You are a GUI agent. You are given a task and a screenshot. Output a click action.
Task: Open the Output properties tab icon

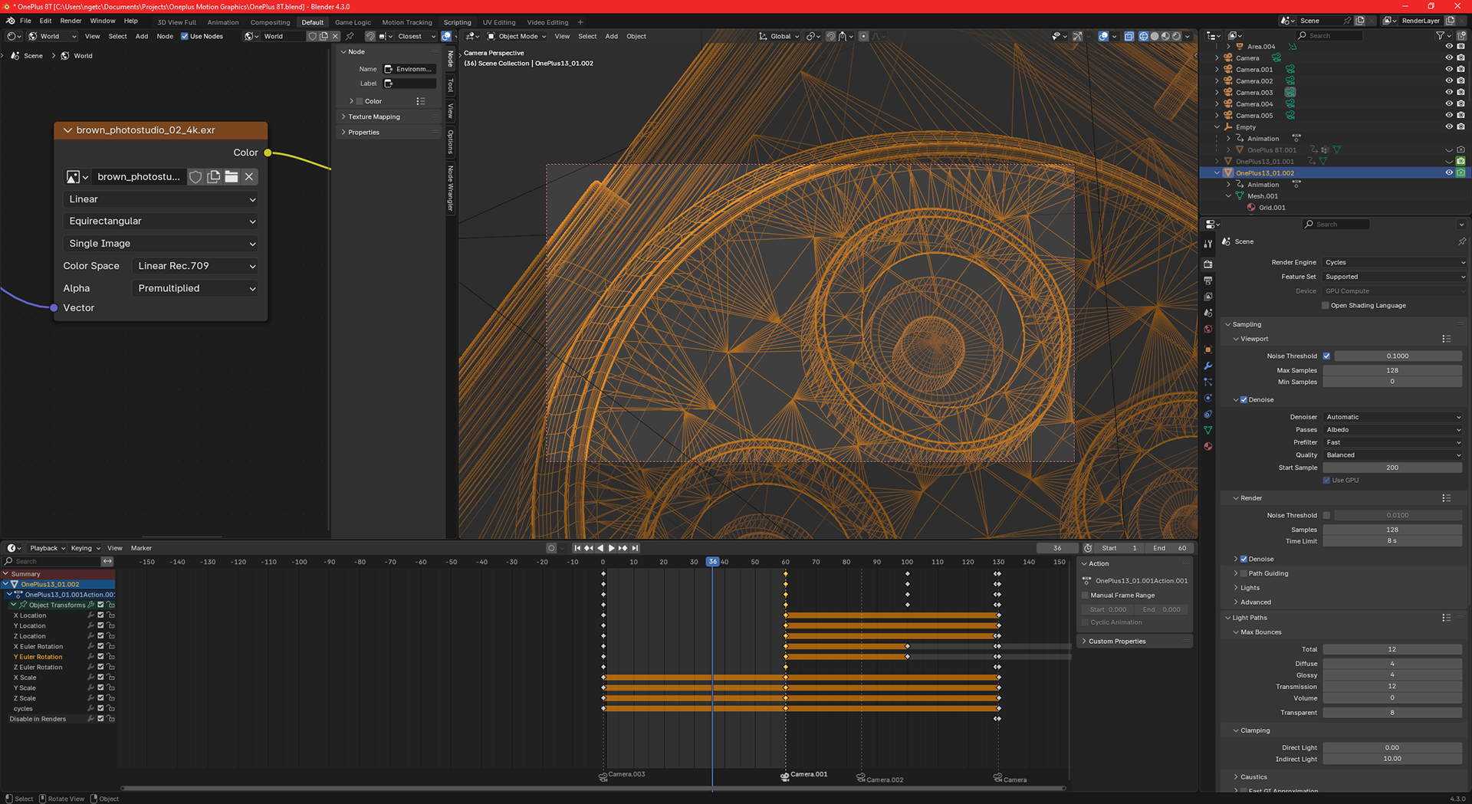coord(1208,281)
